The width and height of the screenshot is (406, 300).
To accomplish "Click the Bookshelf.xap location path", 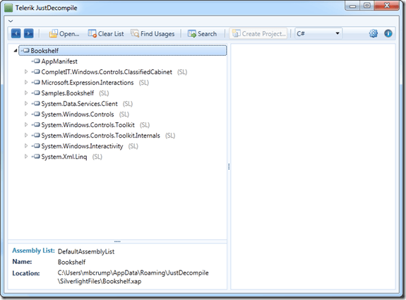I will click(x=133, y=277).
